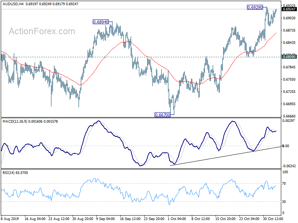Click the ActionForex.com watermark

click(42, 31)
